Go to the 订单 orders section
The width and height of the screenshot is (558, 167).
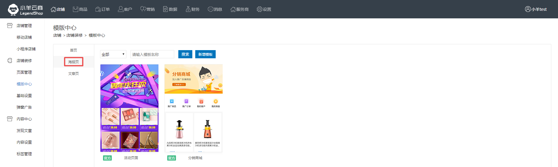click(x=102, y=9)
